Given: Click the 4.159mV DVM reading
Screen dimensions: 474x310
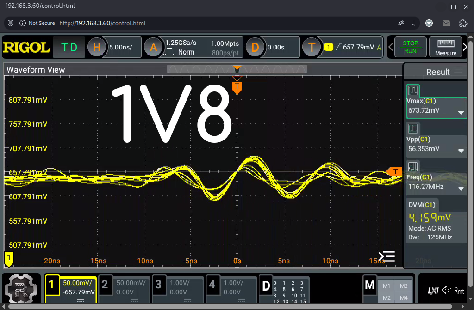Looking at the screenshot, I should (x=430, y=217).
